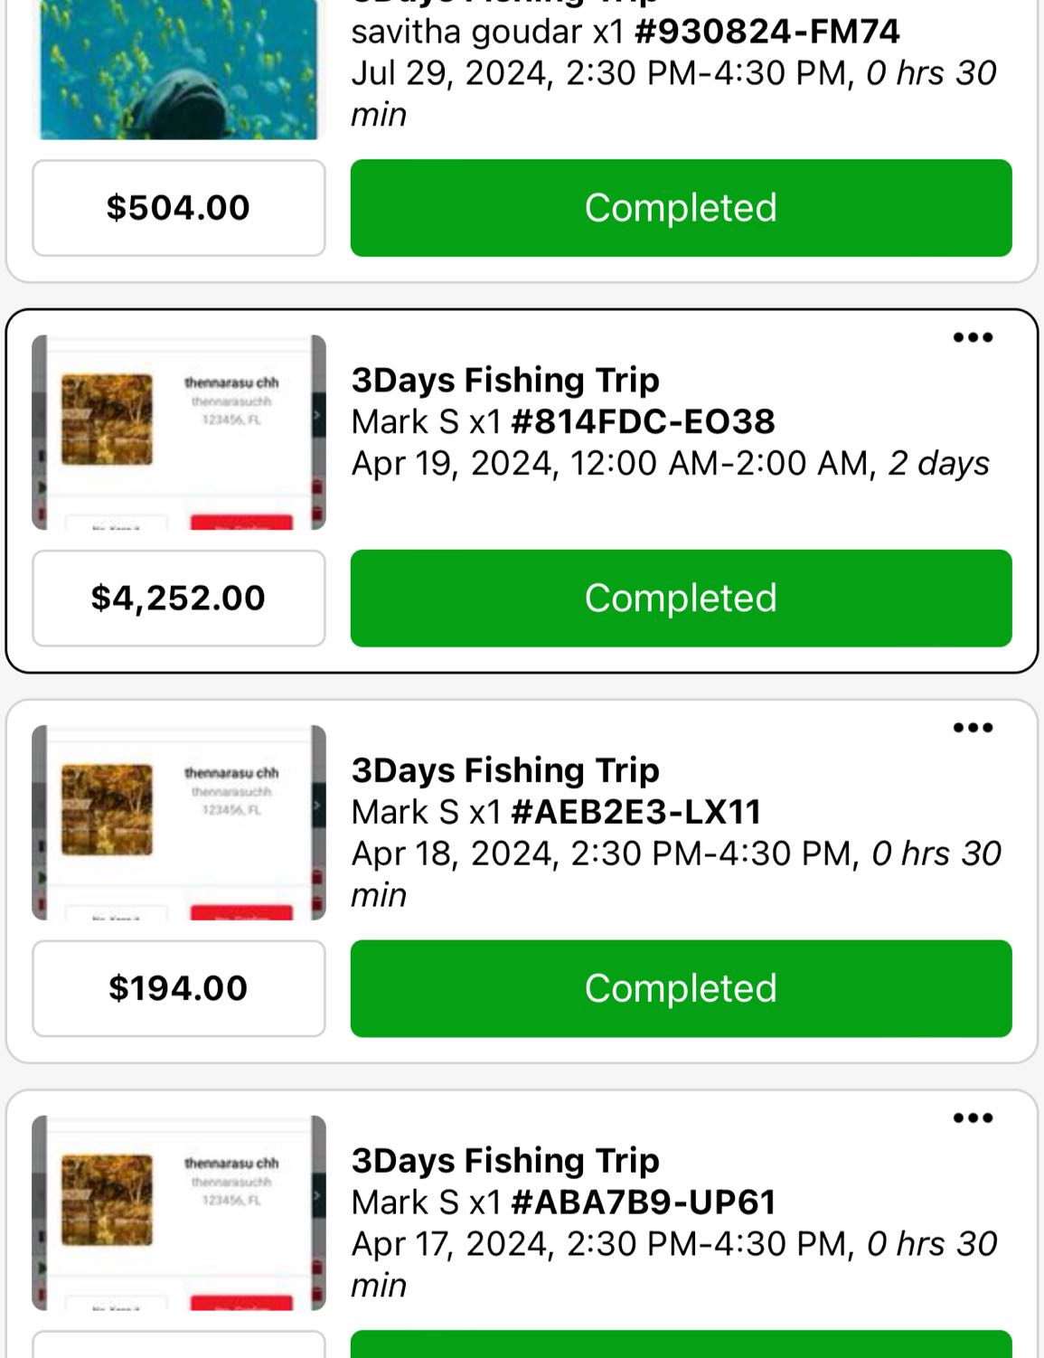The height and width of the screenshot is (1358, 1044).
Task: Click Completed button beside $504.00
Action: tap(681, 208)
